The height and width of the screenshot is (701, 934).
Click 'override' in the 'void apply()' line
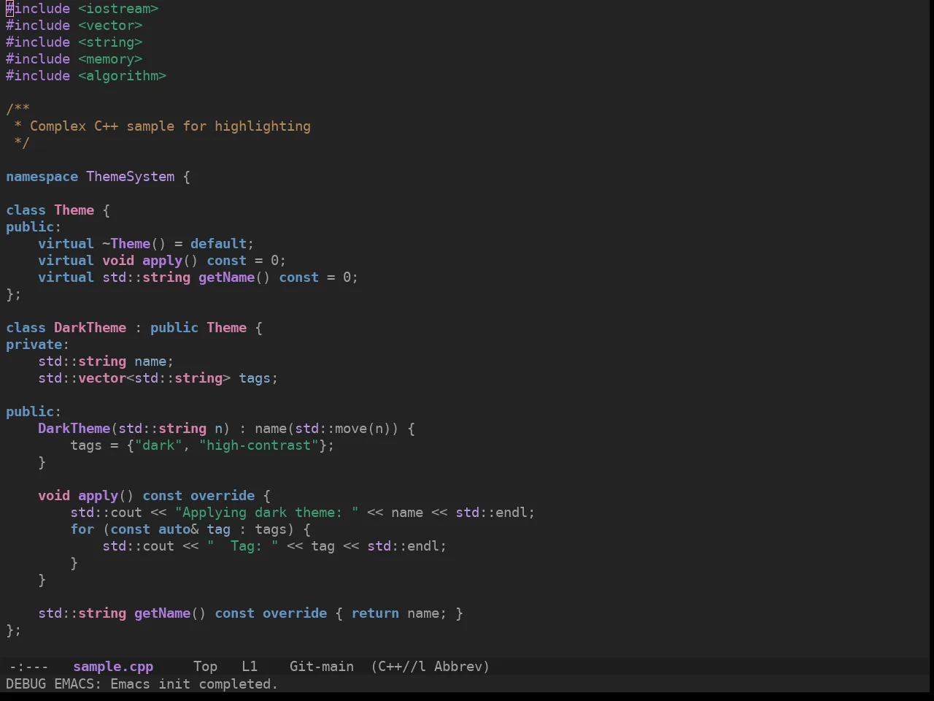(x=223, y=496)
